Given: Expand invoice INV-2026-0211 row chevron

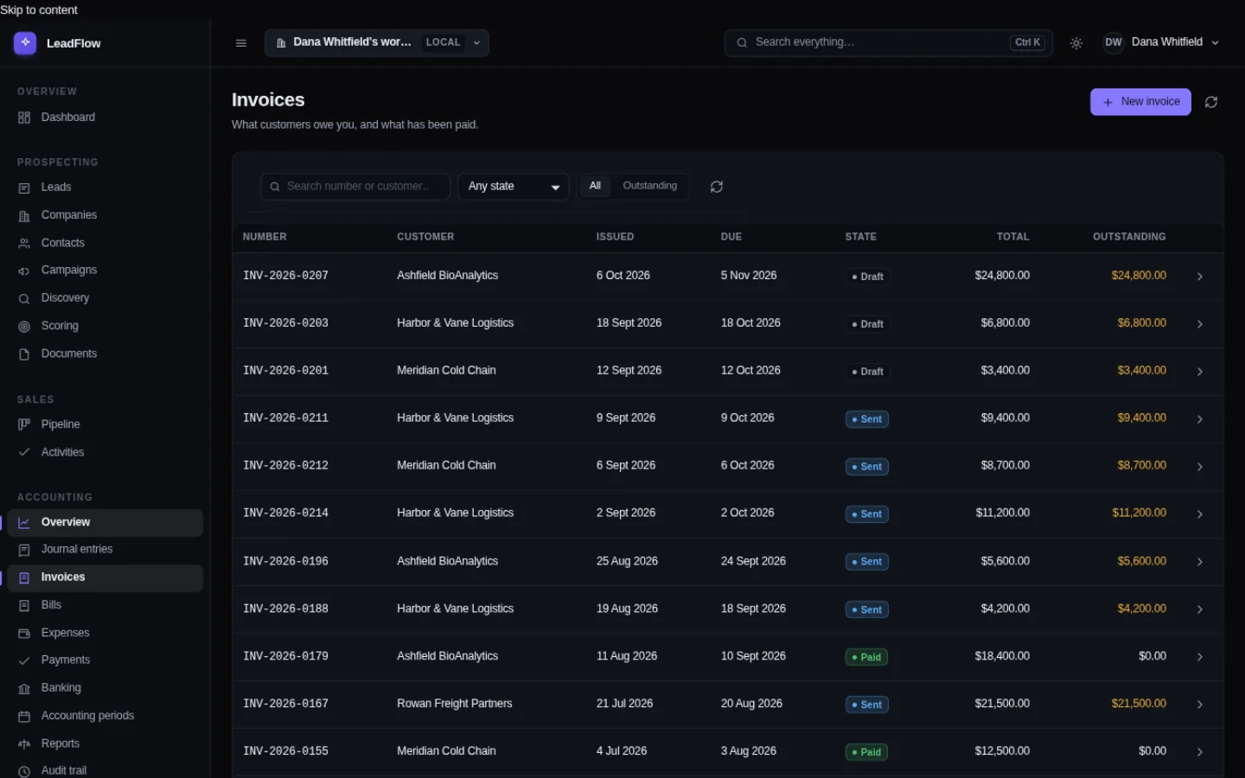Looking at the screenshot, I should click(x=1200, y=419).
